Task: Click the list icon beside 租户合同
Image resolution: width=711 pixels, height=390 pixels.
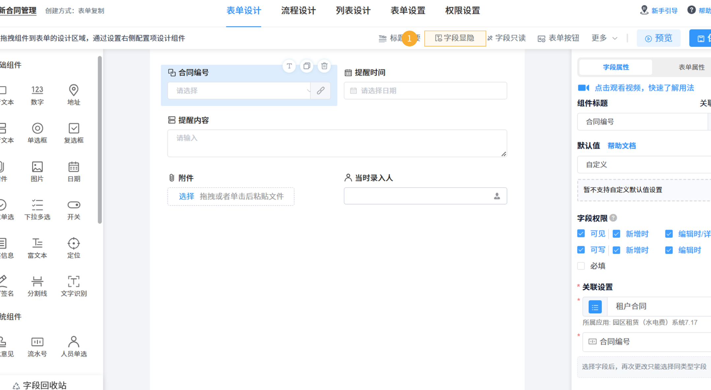Action: [x=595, y=307]
